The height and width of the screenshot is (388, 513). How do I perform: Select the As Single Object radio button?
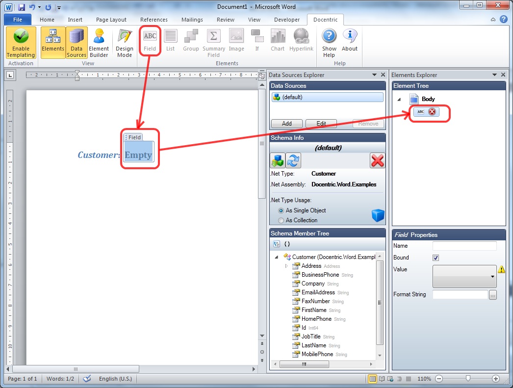click(x=281, y=211)
